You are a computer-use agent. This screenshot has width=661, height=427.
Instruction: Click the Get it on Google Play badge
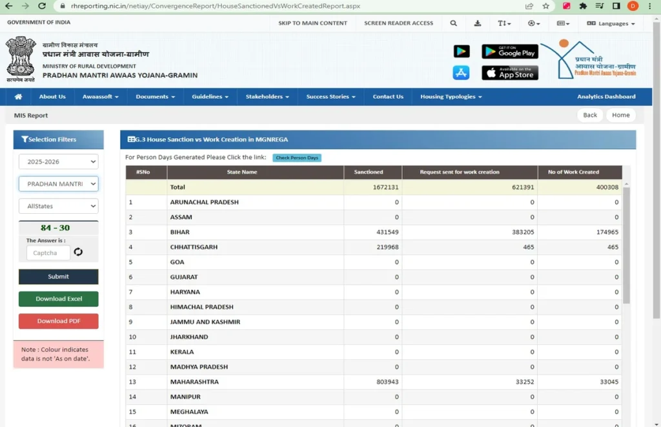(x=510, y=52)
